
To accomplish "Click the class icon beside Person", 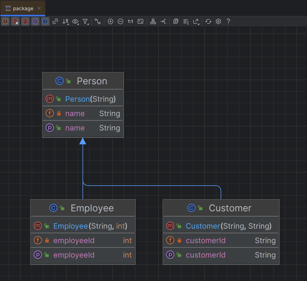I will (59, 81).
